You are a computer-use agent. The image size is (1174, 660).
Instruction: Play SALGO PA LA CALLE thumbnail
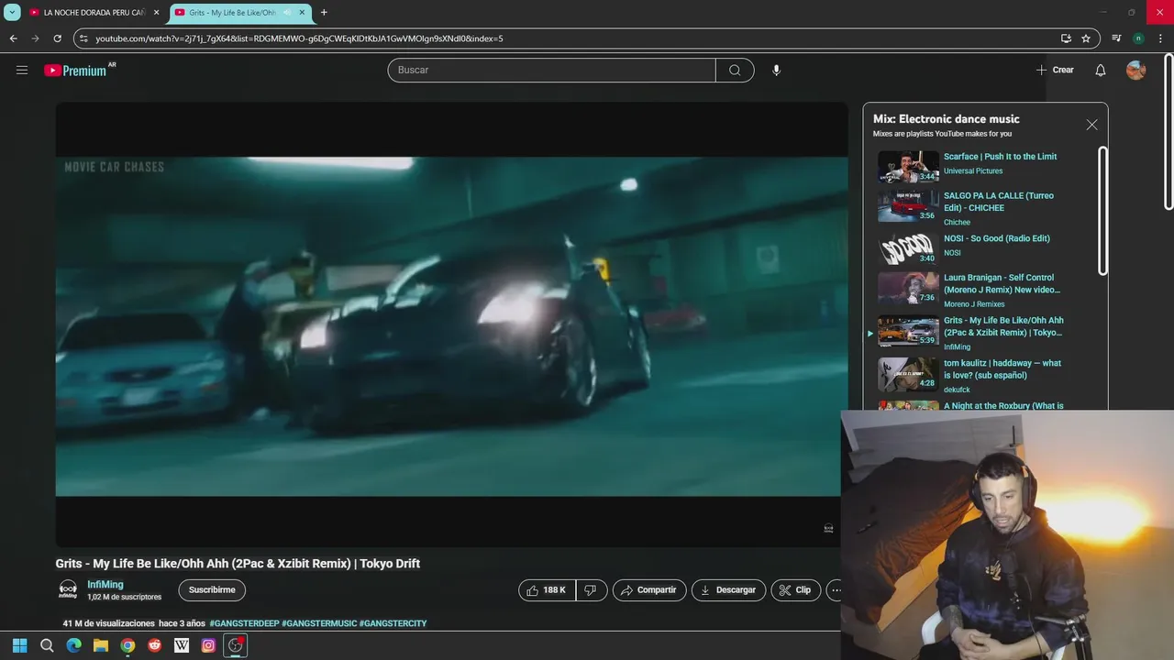(x=908, y=206)
